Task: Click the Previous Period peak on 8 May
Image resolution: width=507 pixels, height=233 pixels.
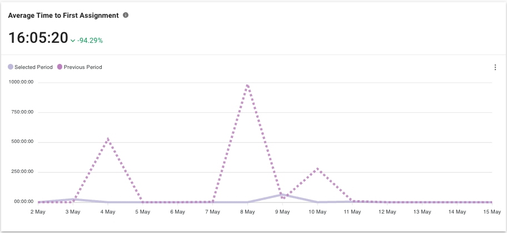Action: [247, 85]
